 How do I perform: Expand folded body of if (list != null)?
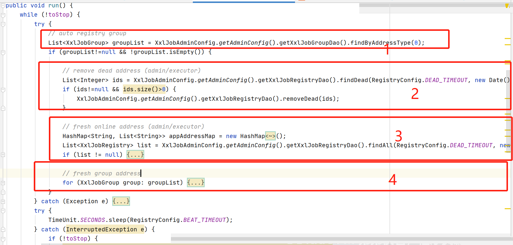click(135, 155)
